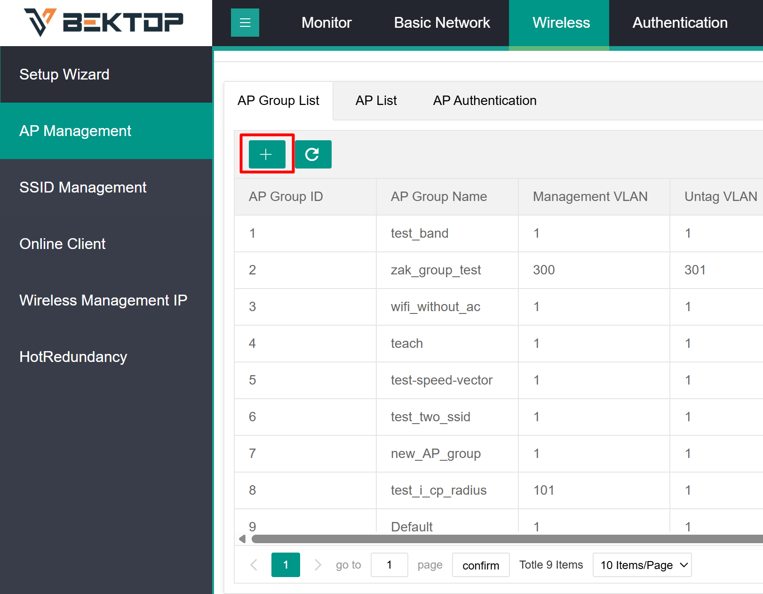Click the plus icon to add AP group
Viewport: 763px width, 594px height.
point(267,154)
